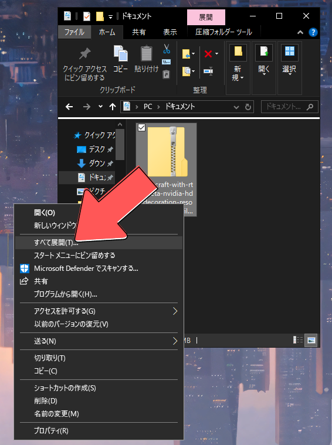Choose Delete (削除) in context menu
Image resolution: width=332 pixels, height=445 pixels.
(99, 401)
